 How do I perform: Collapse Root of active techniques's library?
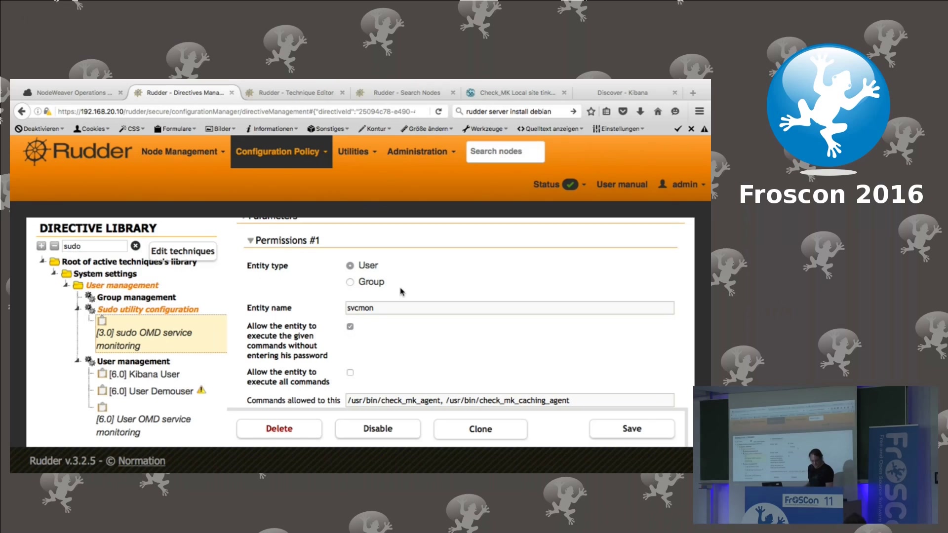tap(42, 261)
